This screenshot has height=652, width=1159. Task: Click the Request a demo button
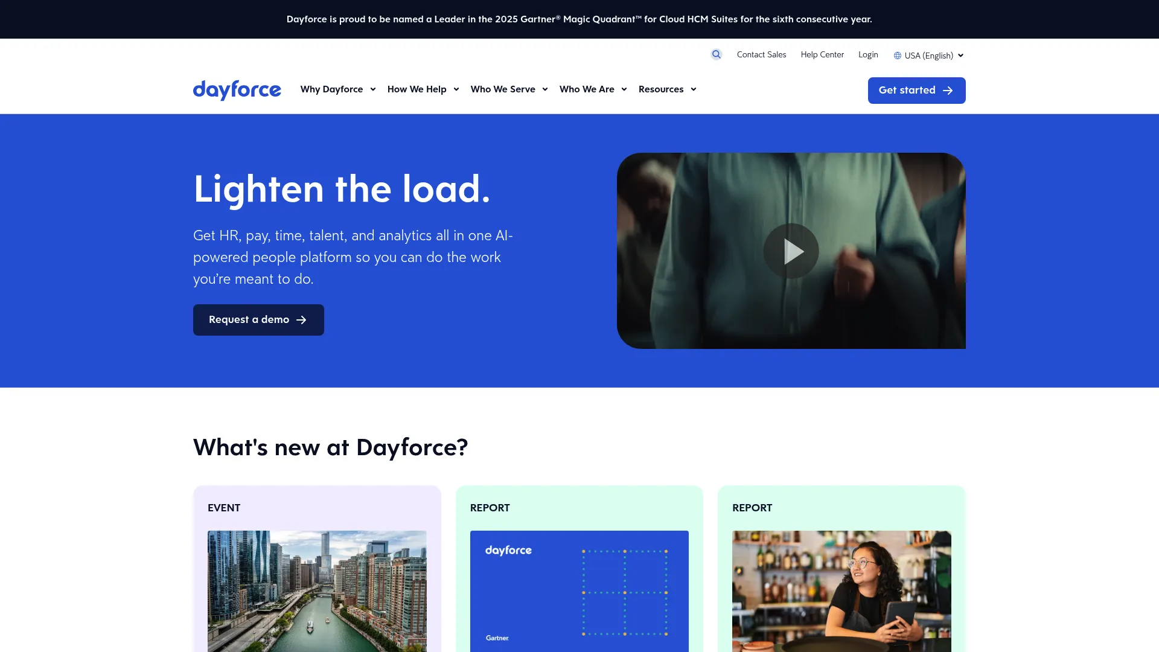(x=258, y=320)
